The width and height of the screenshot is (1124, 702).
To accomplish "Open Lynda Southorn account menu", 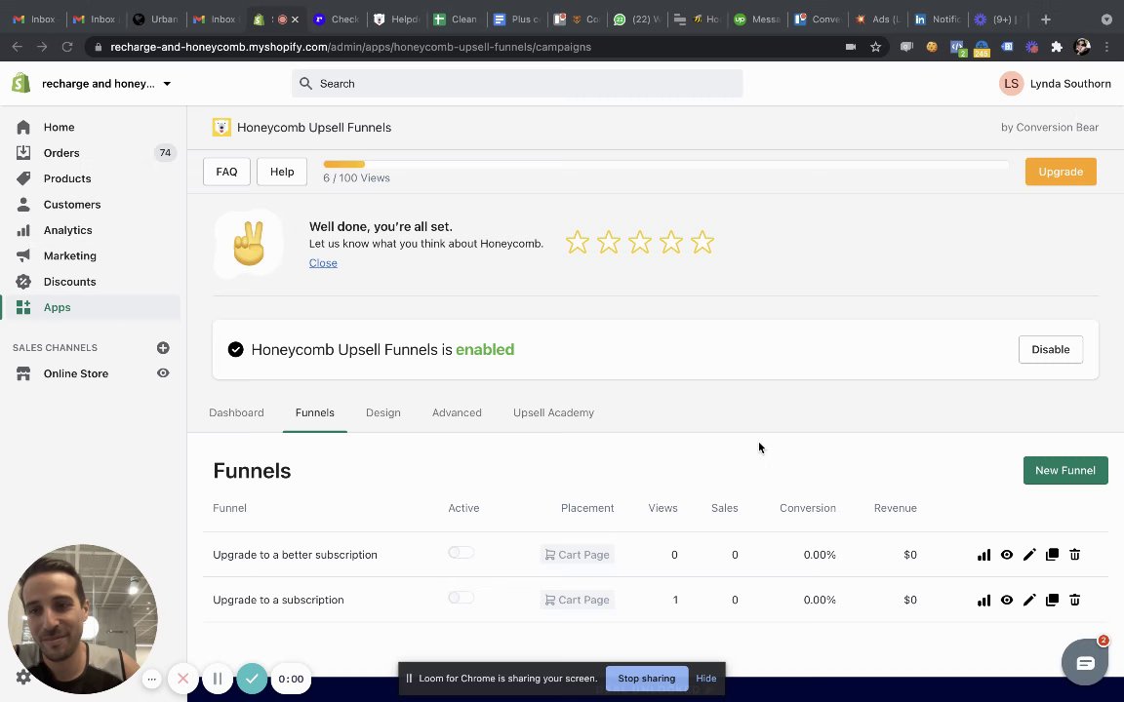I will [x=1055, y=84].
